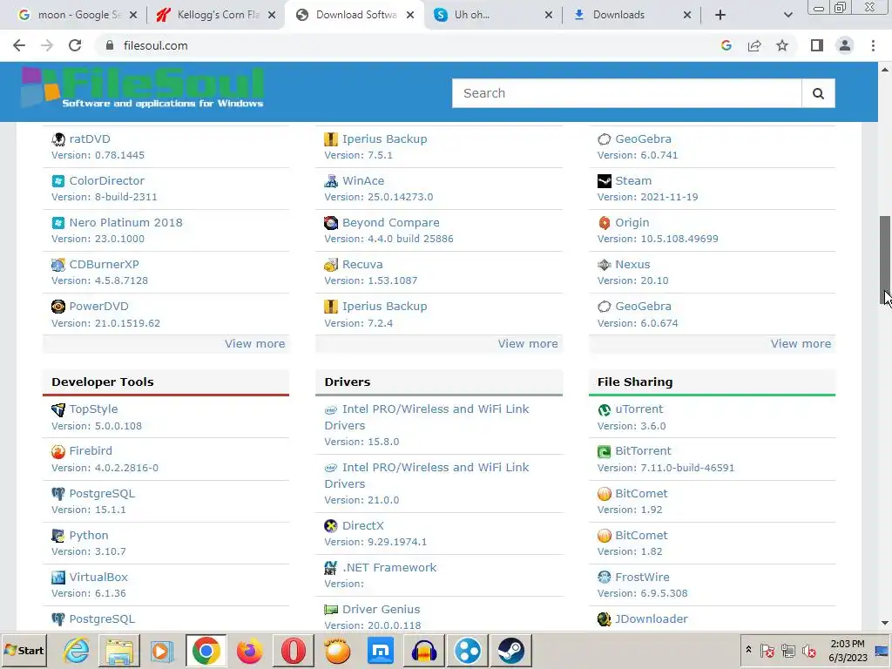
Task: Click the share page icon
Action: coord(754,45)
